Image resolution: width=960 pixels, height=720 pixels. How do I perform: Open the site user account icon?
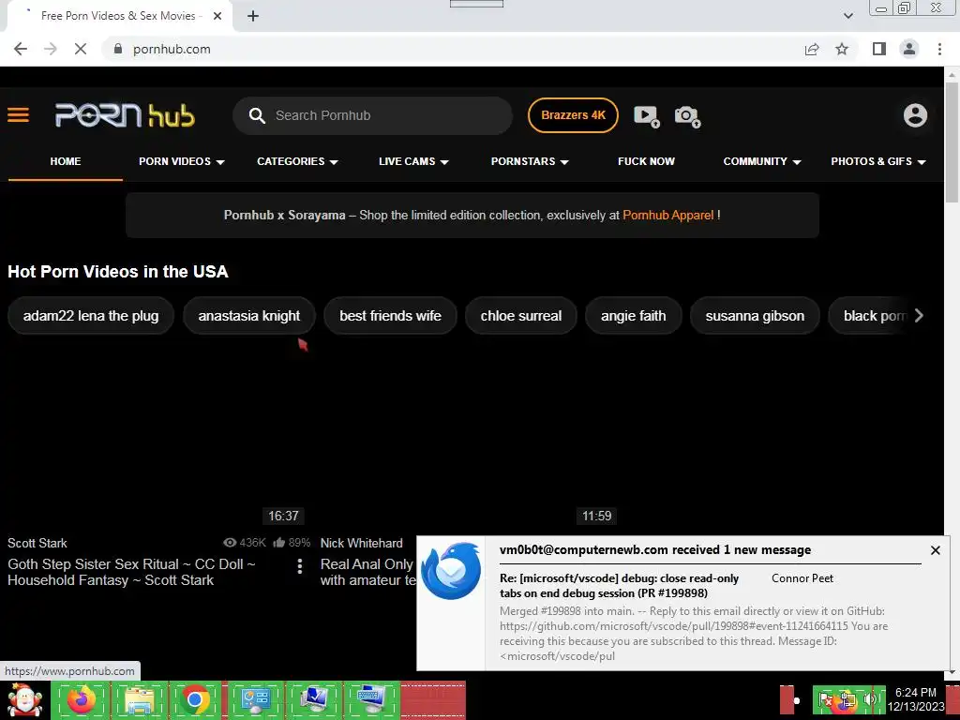915,115
